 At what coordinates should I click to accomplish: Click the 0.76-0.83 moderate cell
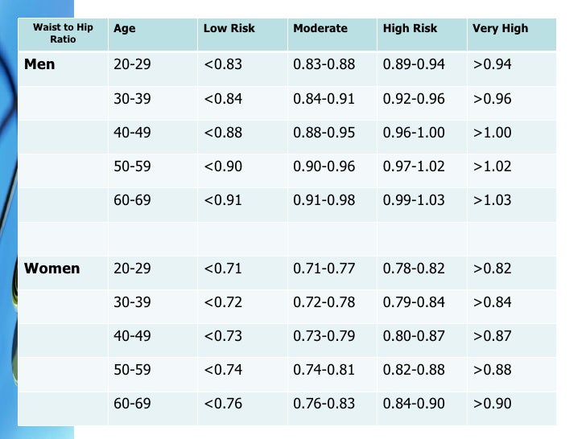pyautogui.click(x=324, y=404)
